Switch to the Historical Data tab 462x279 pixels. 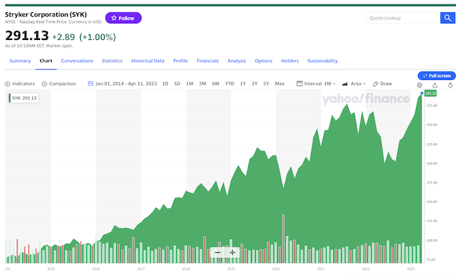(148, 61)
